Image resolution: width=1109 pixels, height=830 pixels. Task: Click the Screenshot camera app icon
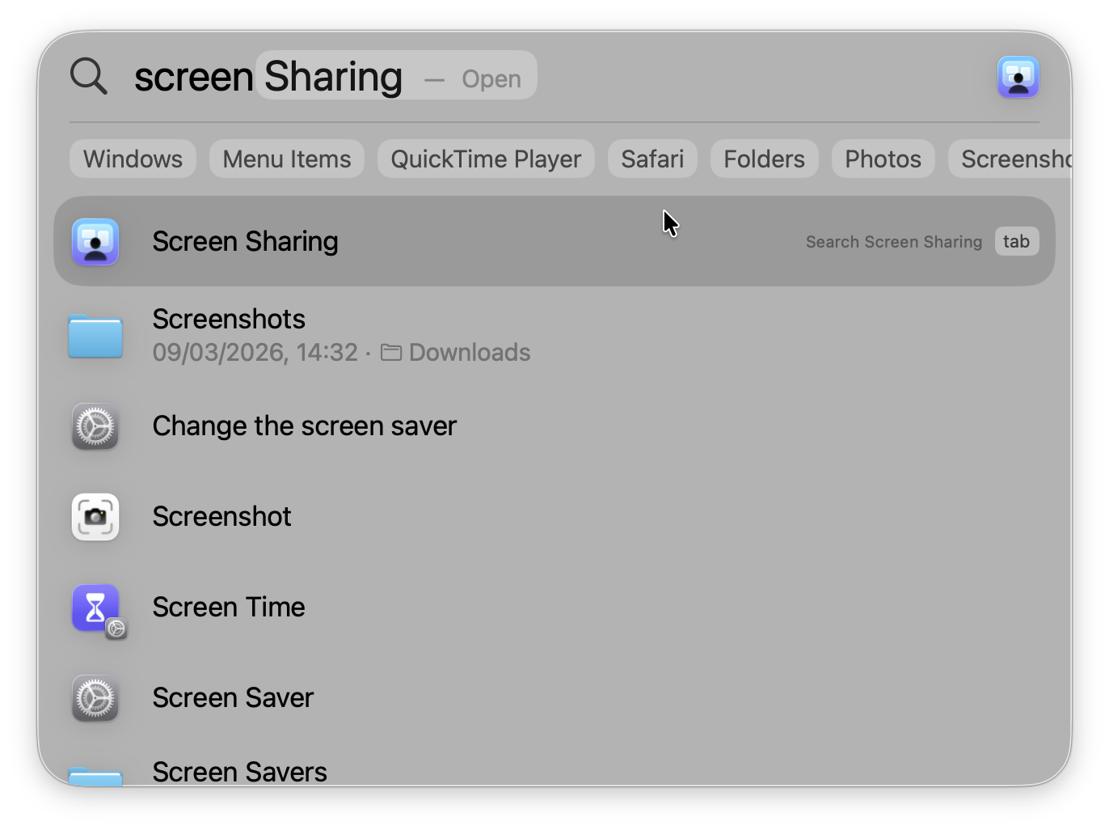[95, 517]
